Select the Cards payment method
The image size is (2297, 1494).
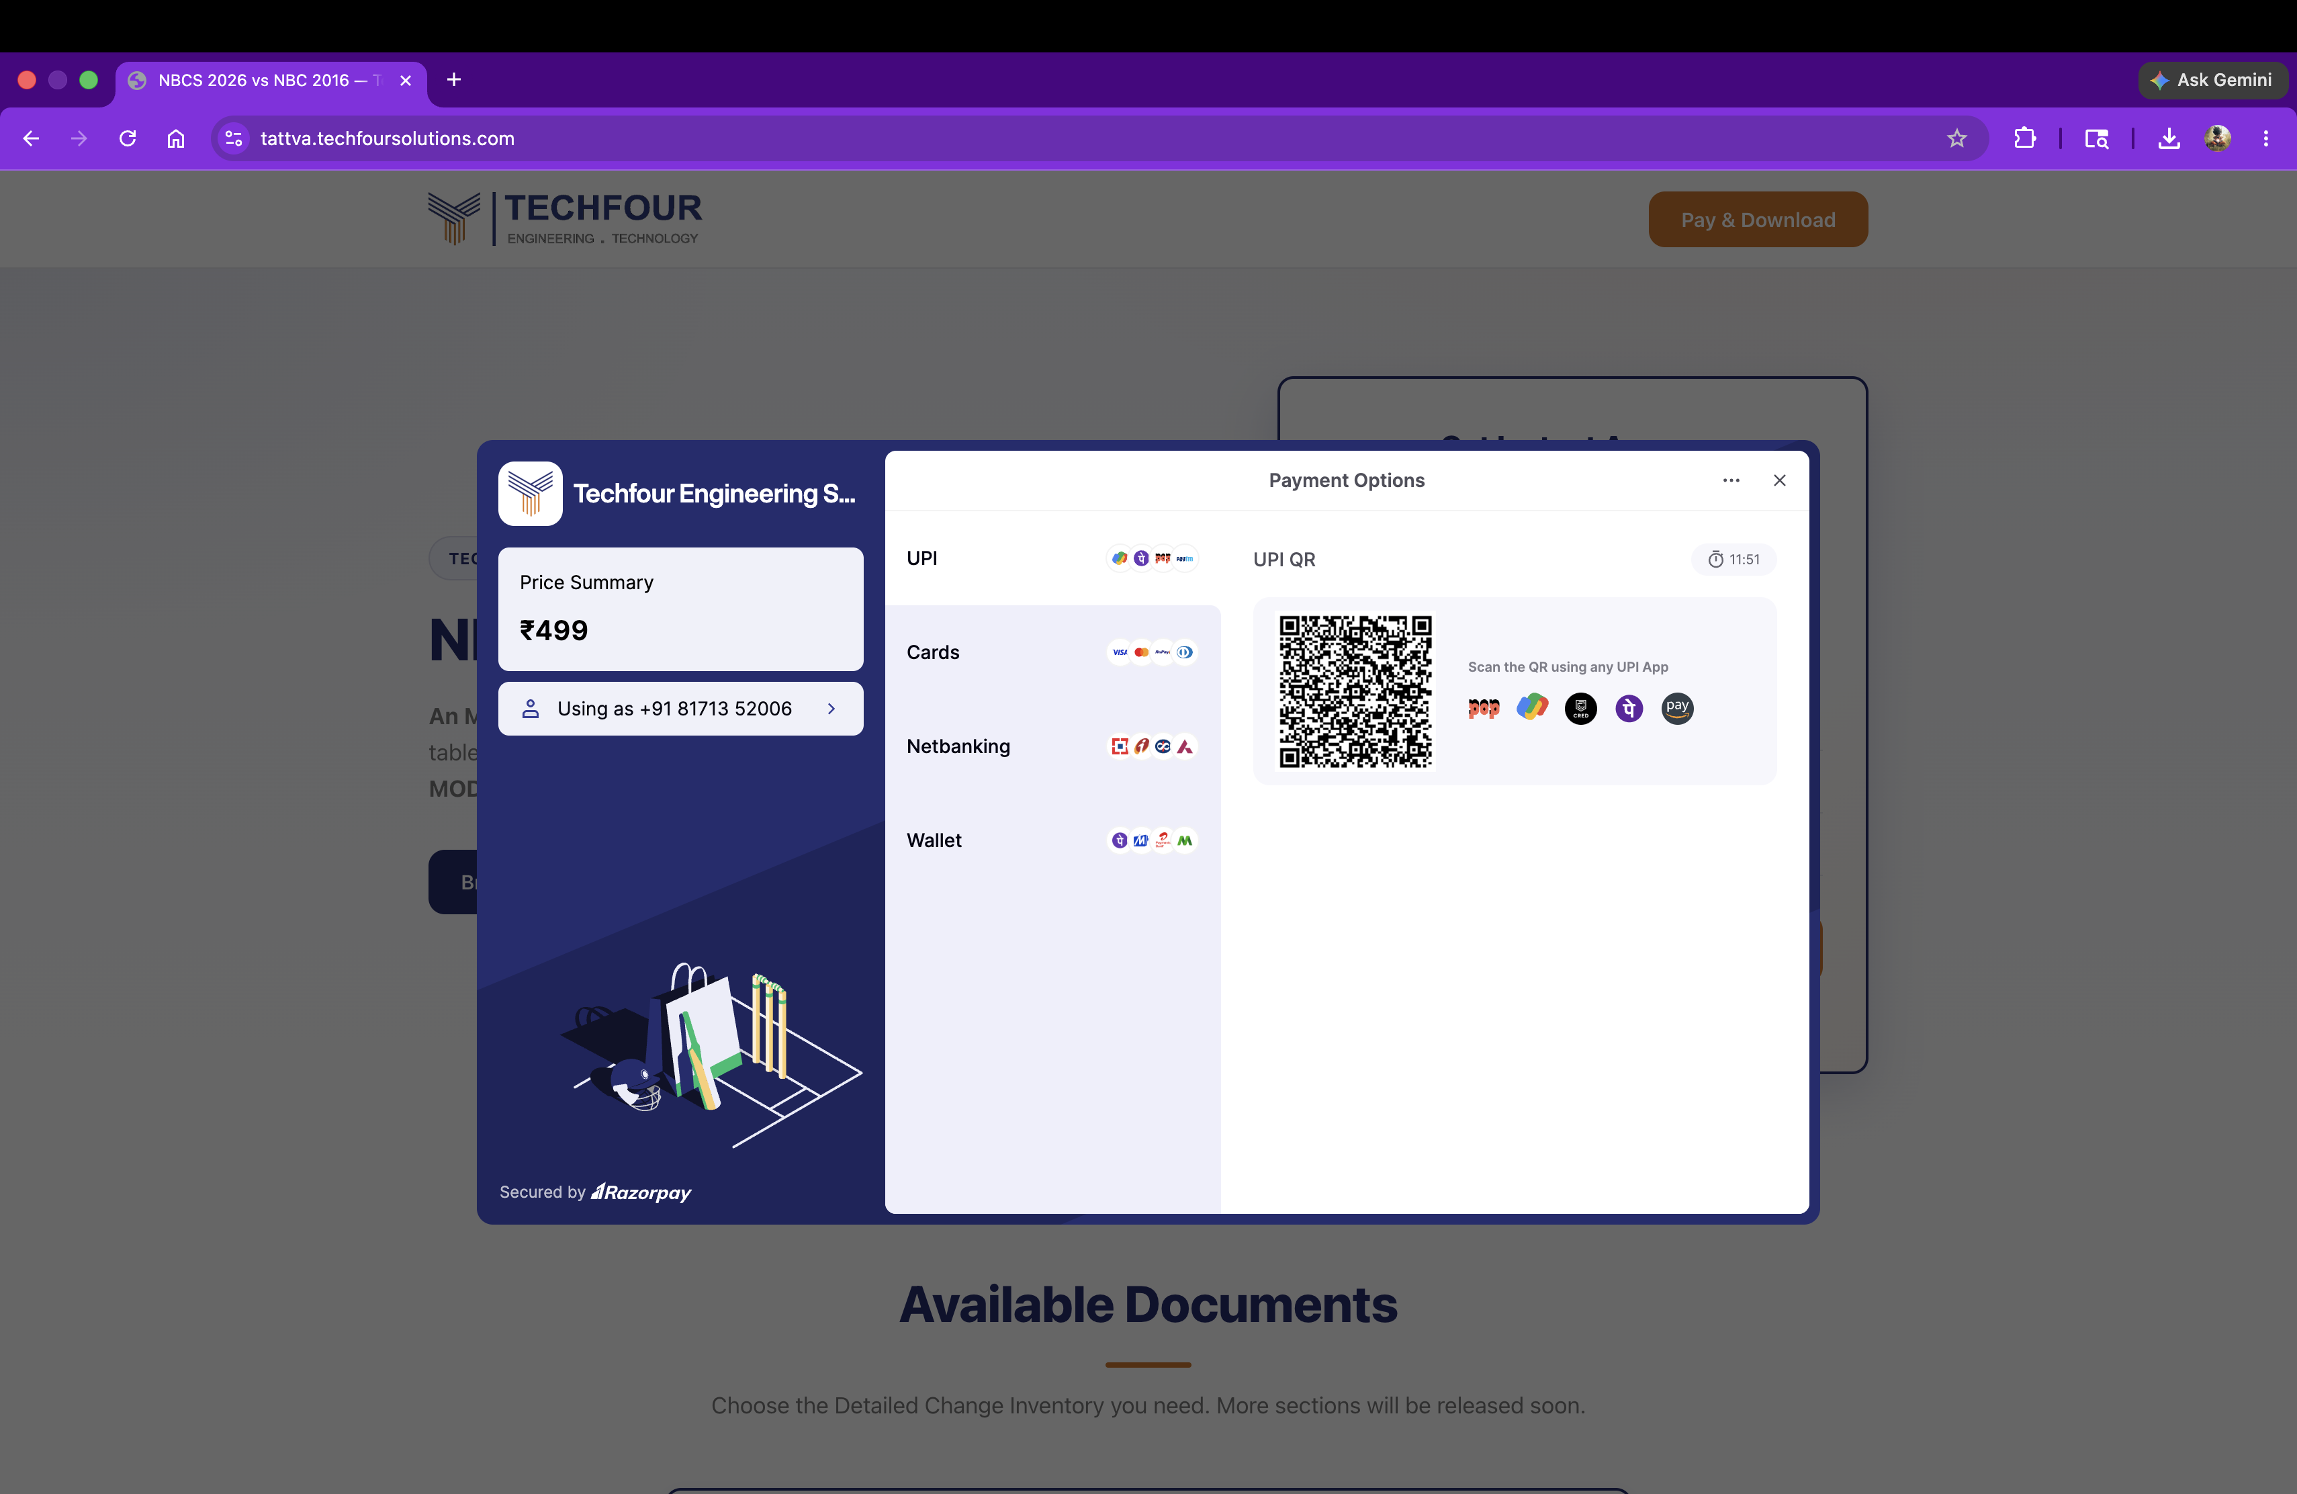(1053, 652)
